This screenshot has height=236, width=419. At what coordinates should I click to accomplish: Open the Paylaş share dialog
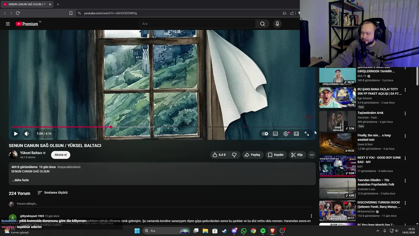[252, 155]
